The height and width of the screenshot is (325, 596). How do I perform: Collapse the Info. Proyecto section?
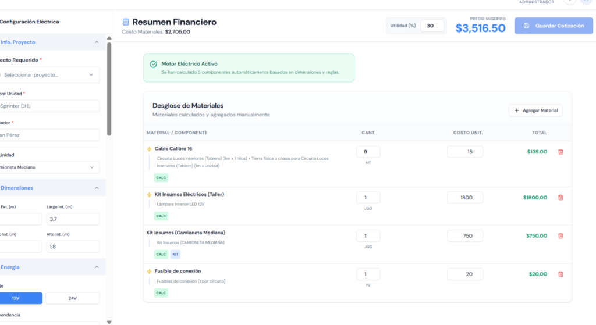coord(97,42)
